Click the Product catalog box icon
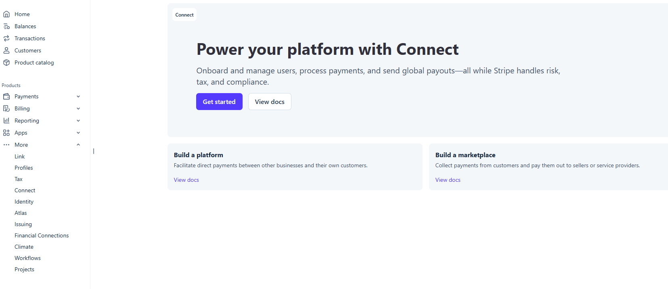 (x=6, y=62)
